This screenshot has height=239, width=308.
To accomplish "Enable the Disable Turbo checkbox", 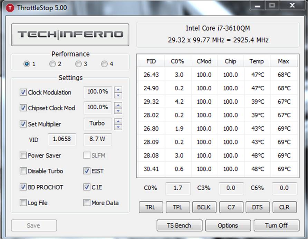I will 23,171.
